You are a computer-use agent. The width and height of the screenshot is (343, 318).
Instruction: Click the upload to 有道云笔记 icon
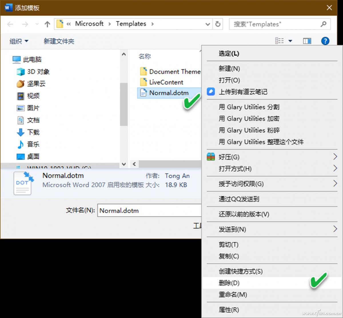click(211, 92)
